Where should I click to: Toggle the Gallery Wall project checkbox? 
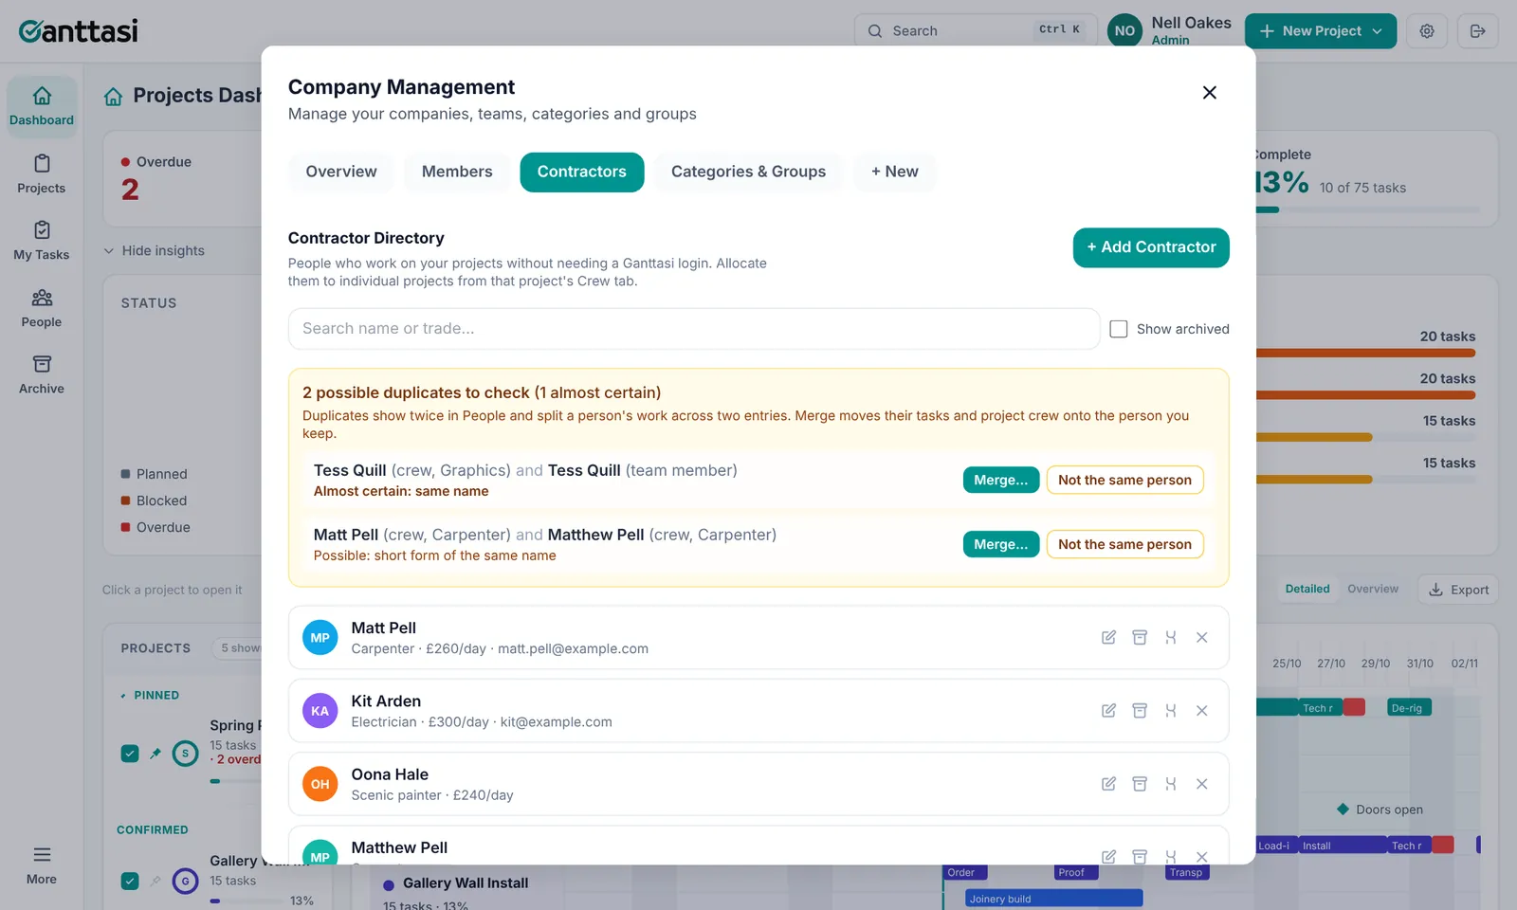(130, 881)
